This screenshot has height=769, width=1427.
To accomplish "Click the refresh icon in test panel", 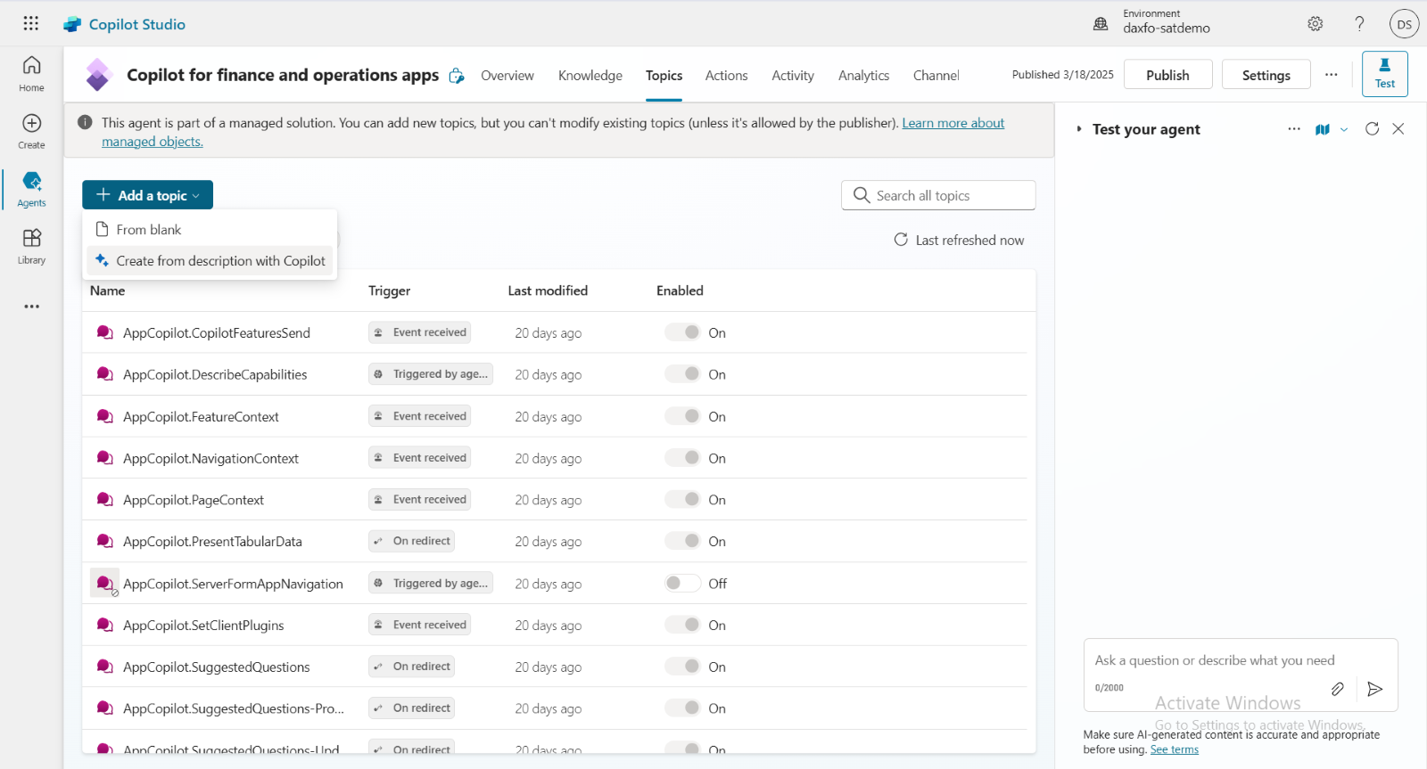I will [1372, 129].
